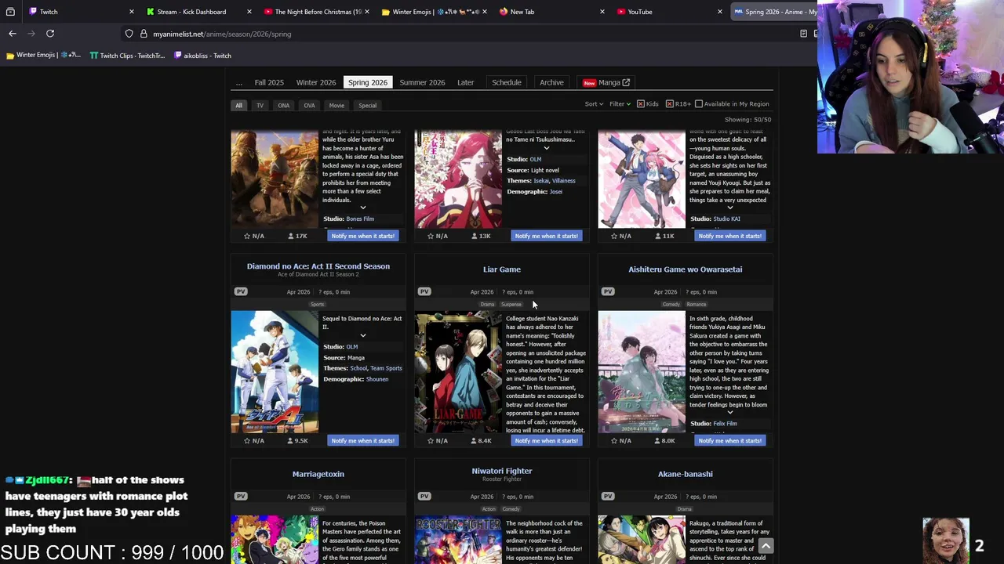This screenshot has width=1004, height=564.
Task: Click the PV badge on Diamond no Ace
Action: point(241,291)
